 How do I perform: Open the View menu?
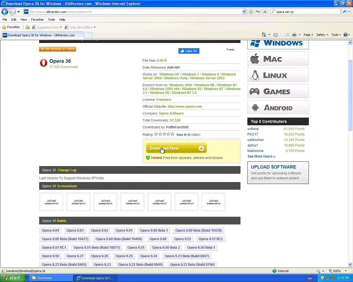pyautogui.click(x=24, y=20)
